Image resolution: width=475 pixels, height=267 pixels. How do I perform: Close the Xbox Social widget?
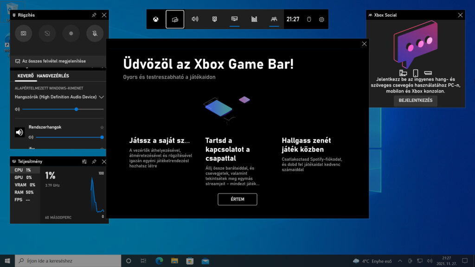pos(460,15)
